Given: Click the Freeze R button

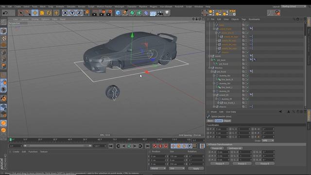Looking at the screenshot, I should (x=265, y=164).
